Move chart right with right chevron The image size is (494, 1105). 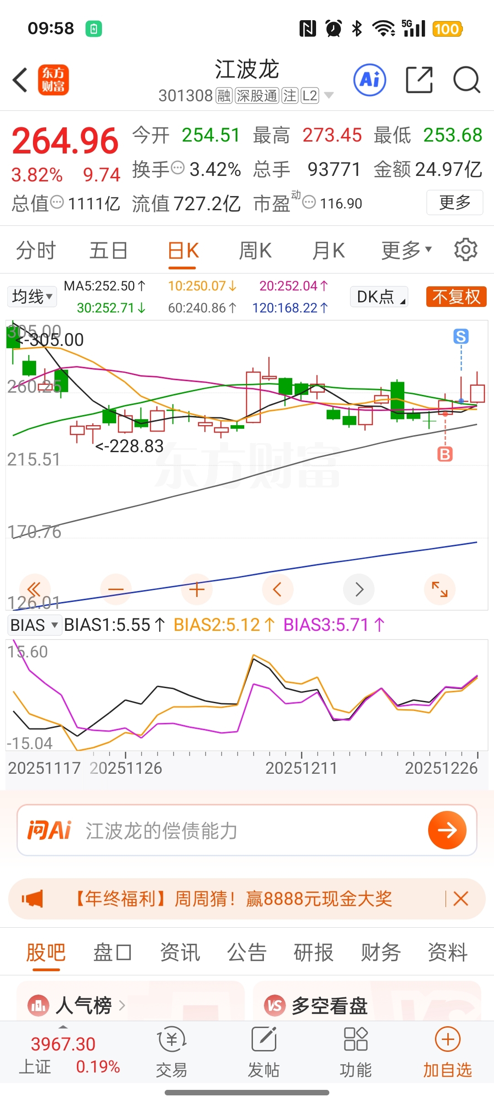point(359,589)
